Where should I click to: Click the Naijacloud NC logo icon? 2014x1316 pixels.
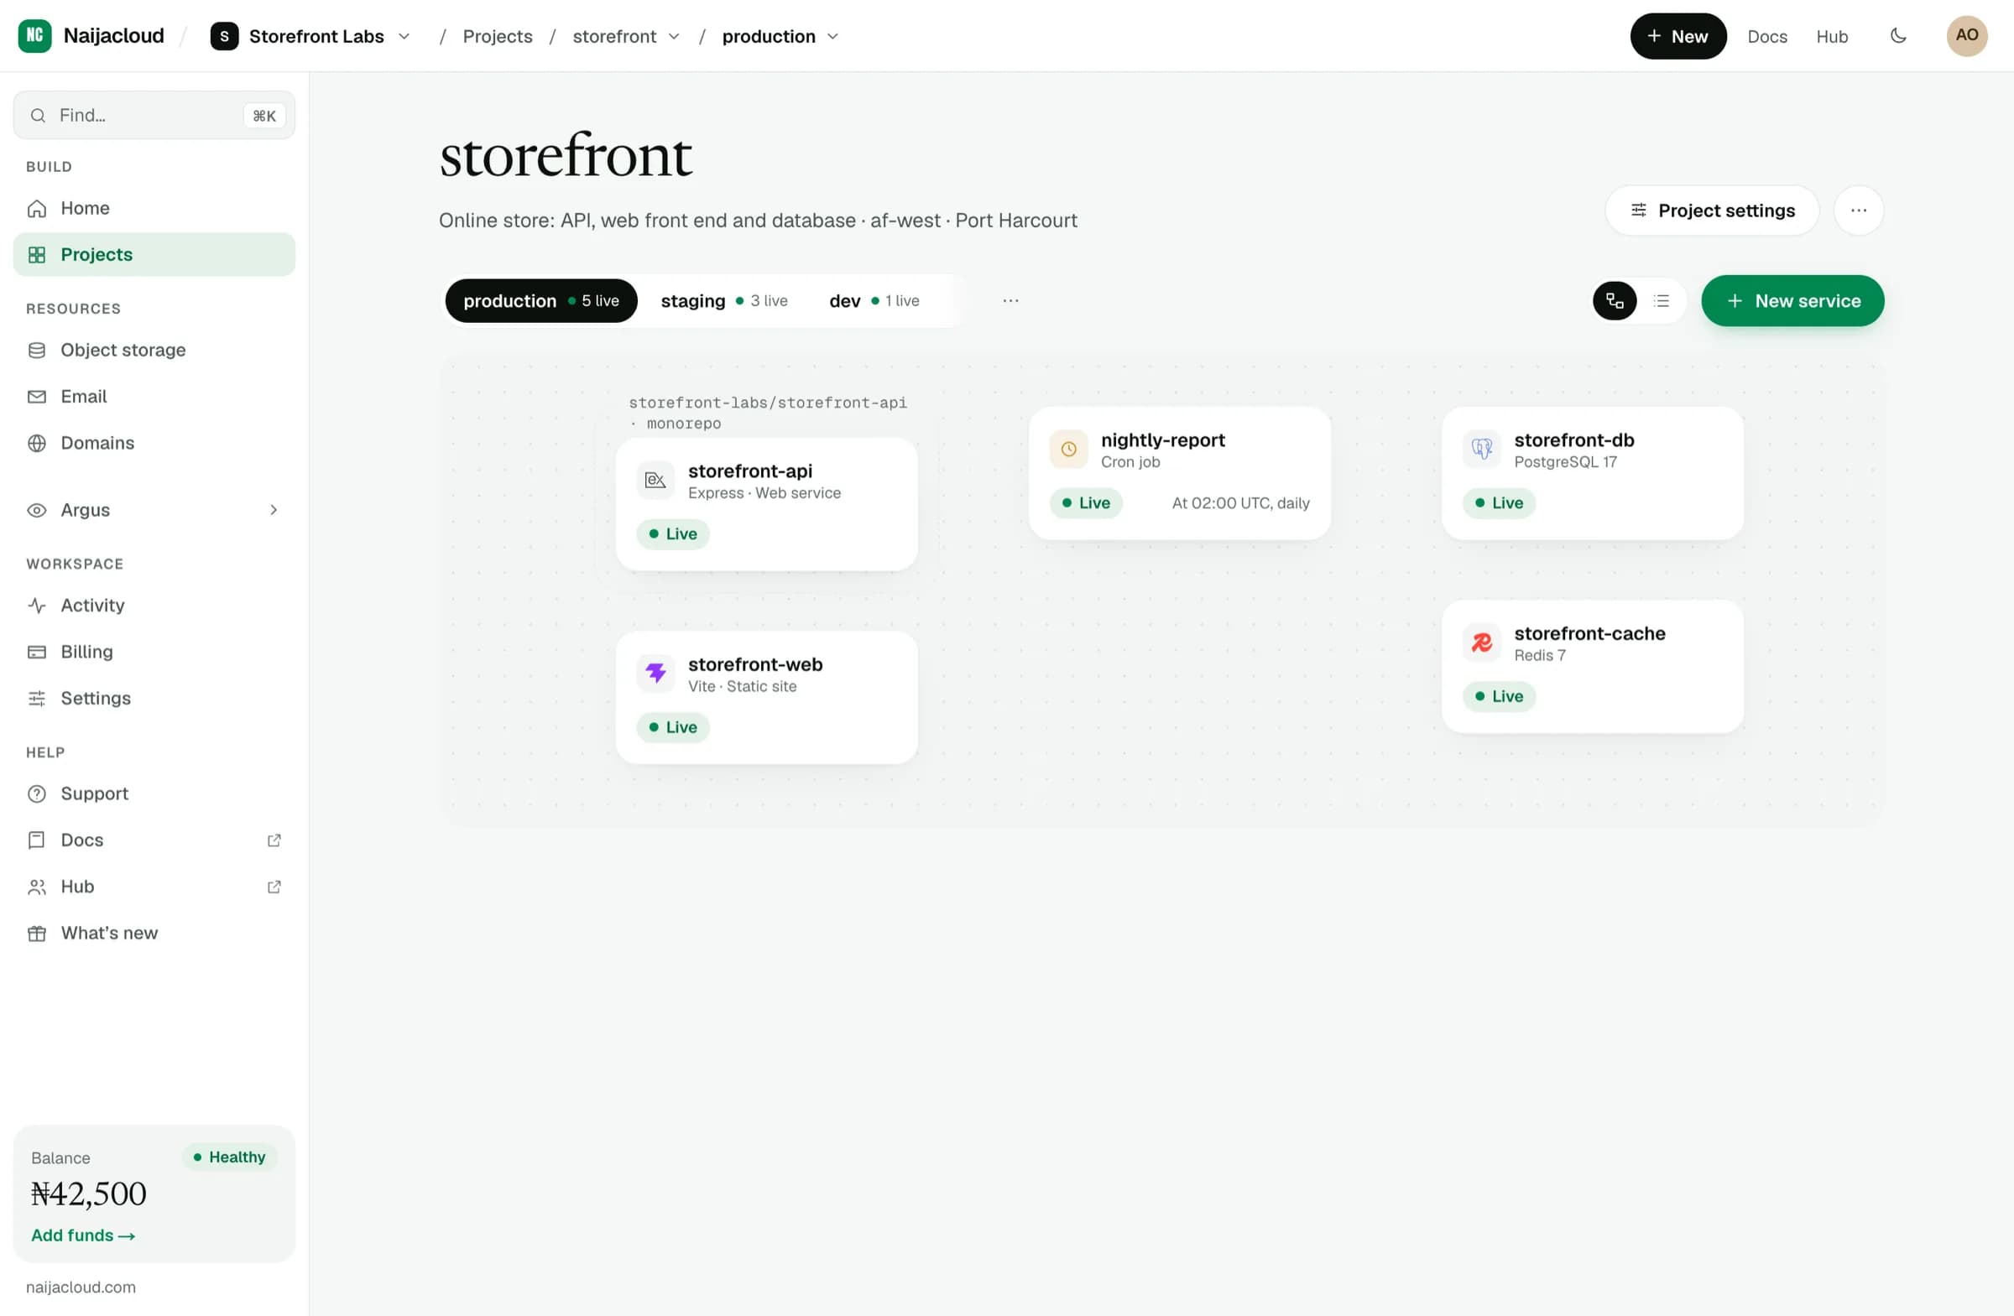[x=34, y=35]
